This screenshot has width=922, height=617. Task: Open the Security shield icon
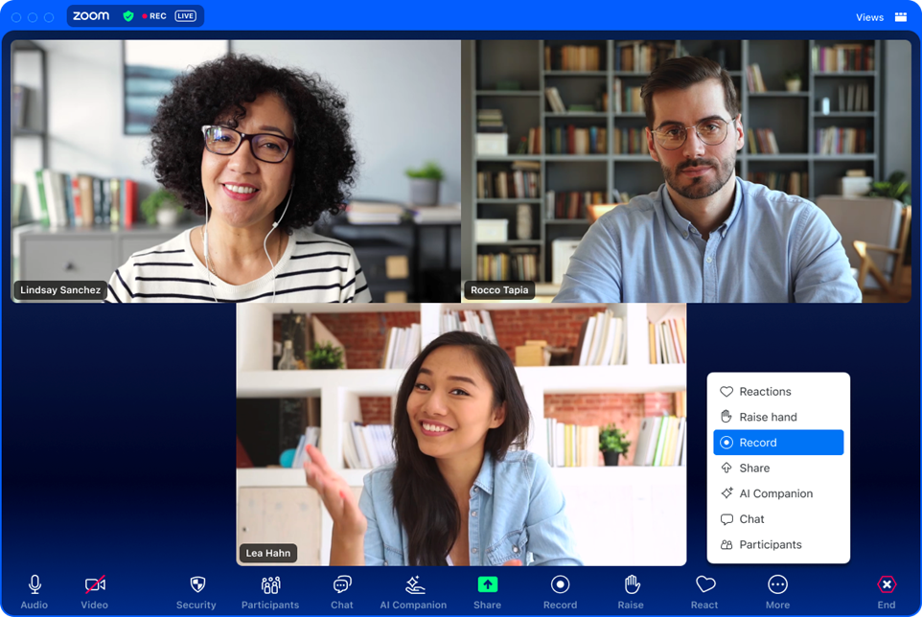[x=196, y=585]
